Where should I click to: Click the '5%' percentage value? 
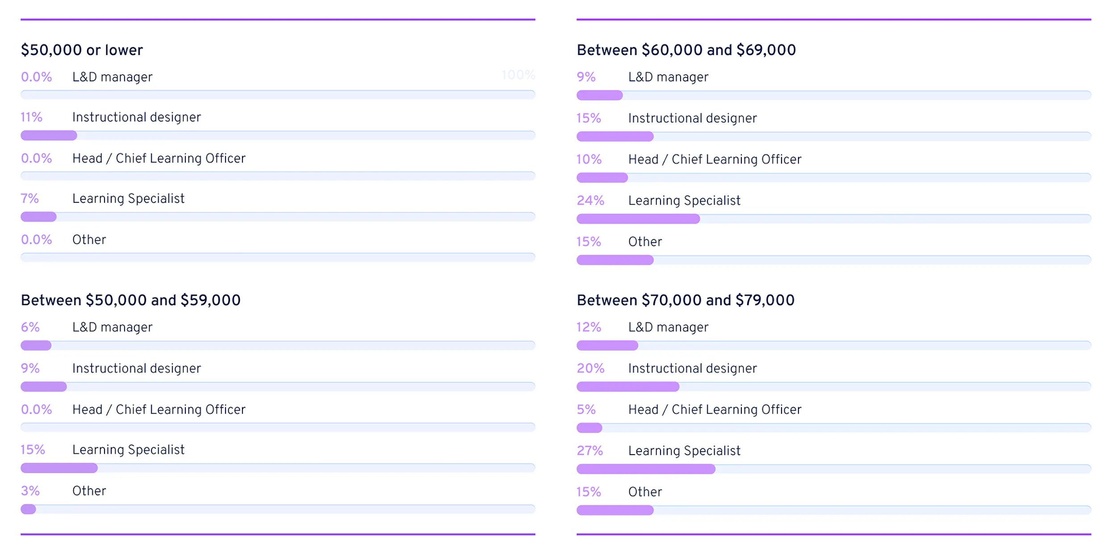[x=586, y=410]
